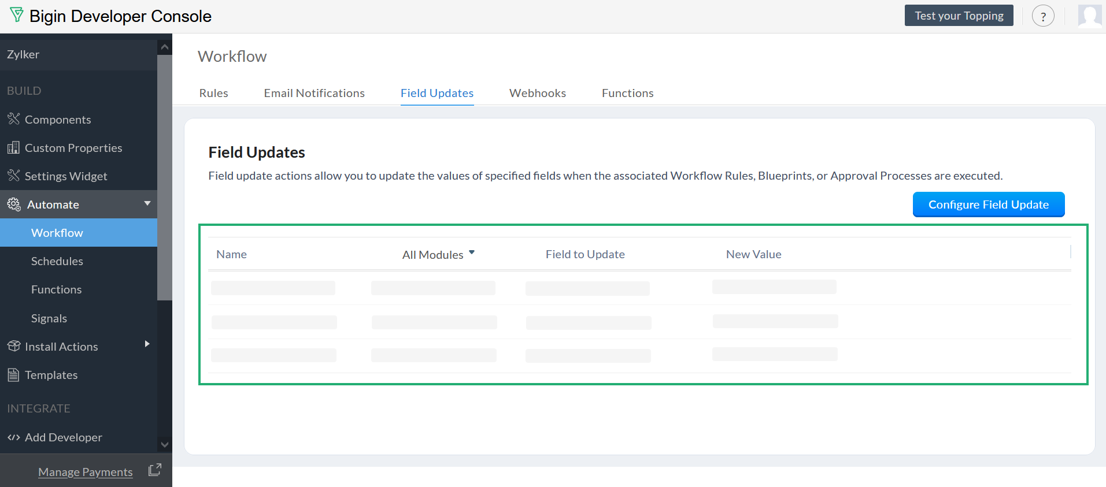Open the user profile avatar
Viewport: 1106px width, 487px height.
(1090, 16)
